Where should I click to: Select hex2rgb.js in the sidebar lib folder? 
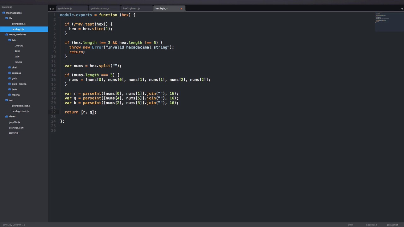[x=18, y=29]
